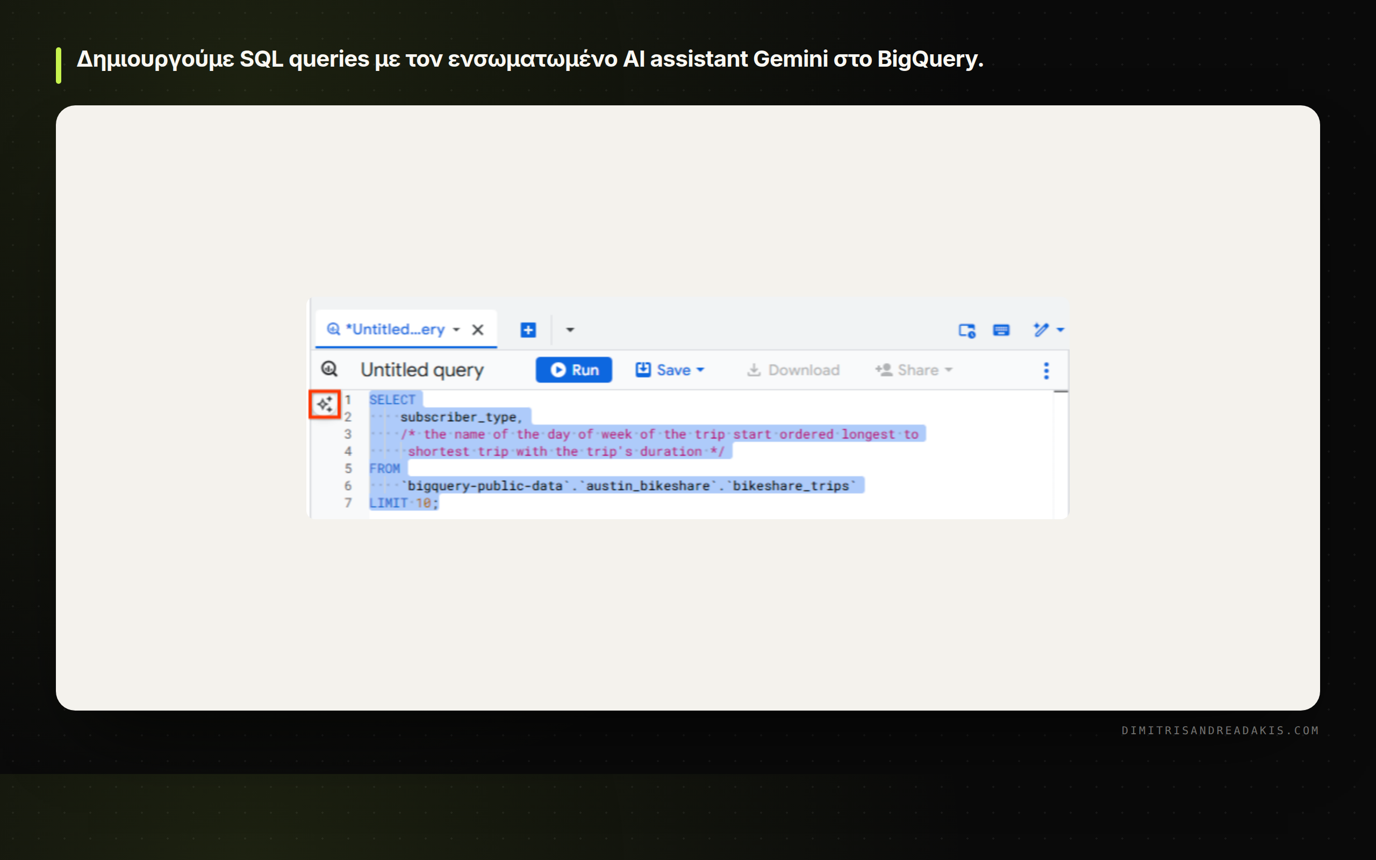Expand the arrow beside the pencil tools icon

(x=1060, y=330)
